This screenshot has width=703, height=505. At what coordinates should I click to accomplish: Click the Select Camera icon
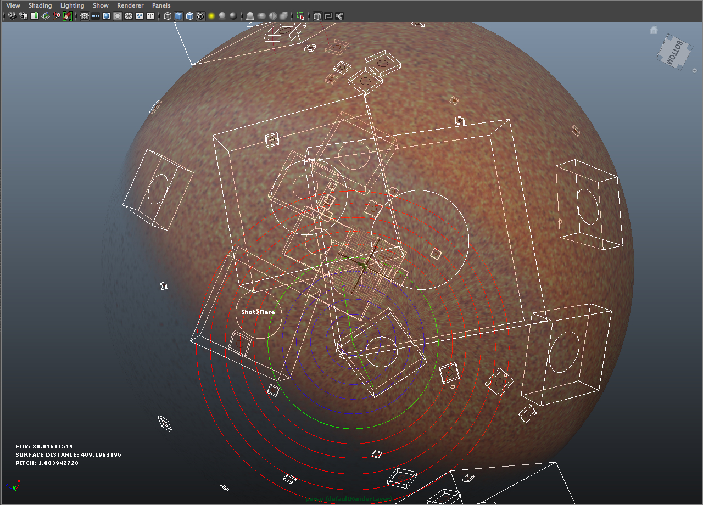12,16
